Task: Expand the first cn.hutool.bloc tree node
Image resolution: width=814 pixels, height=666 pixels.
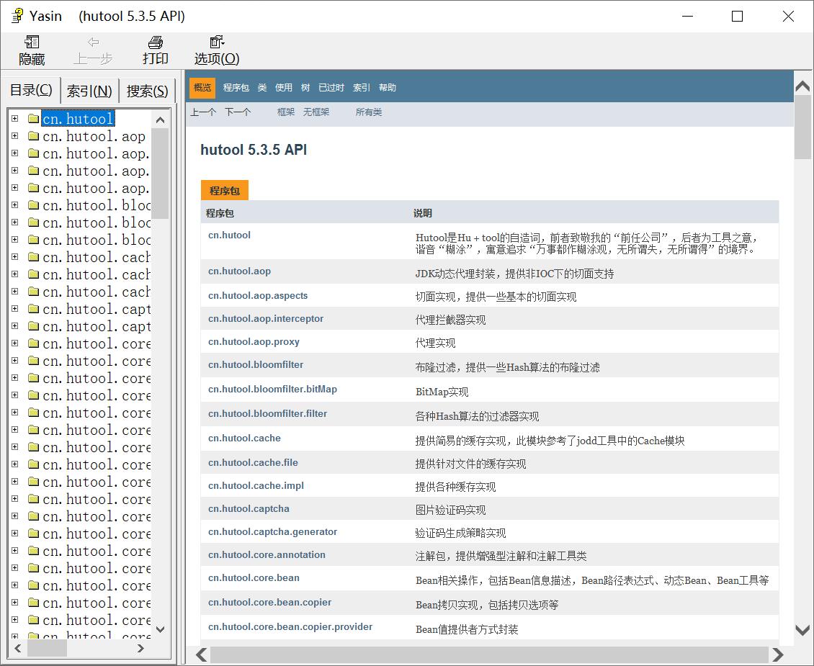Action: tap(14, 205)
